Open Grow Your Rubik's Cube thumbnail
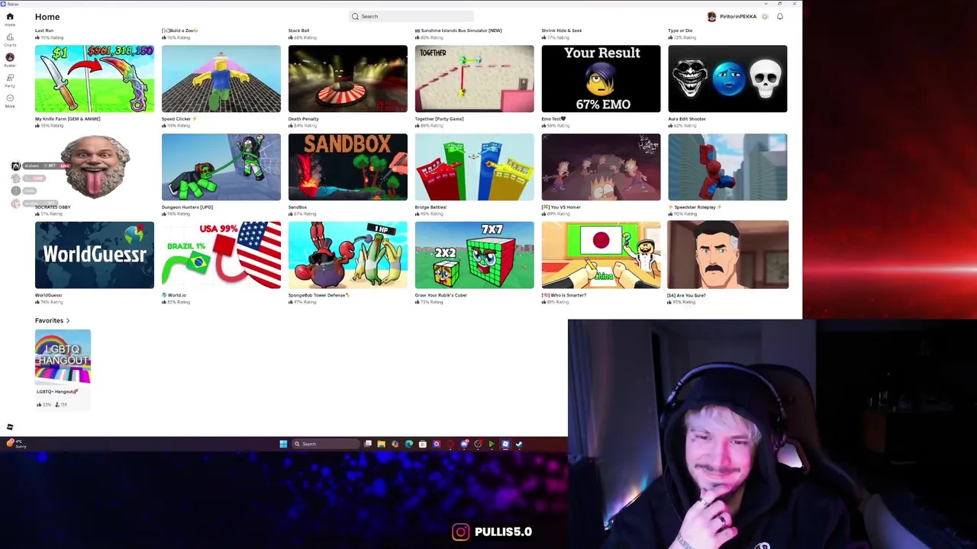The width and height of the screenshot is (977, 549). coord(475,255)
